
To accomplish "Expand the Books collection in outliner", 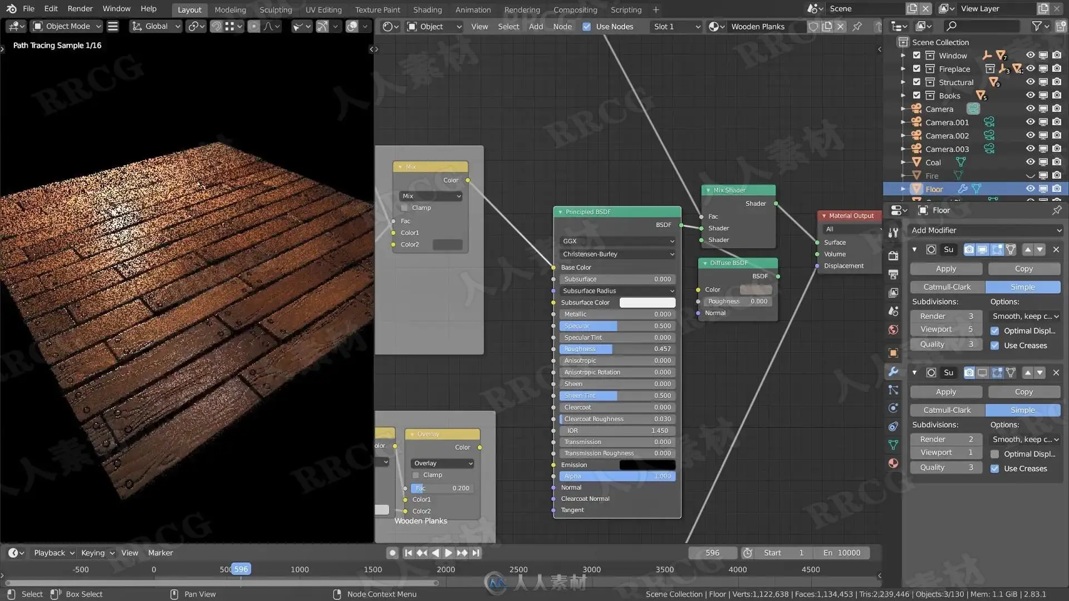I will [903, 96].
